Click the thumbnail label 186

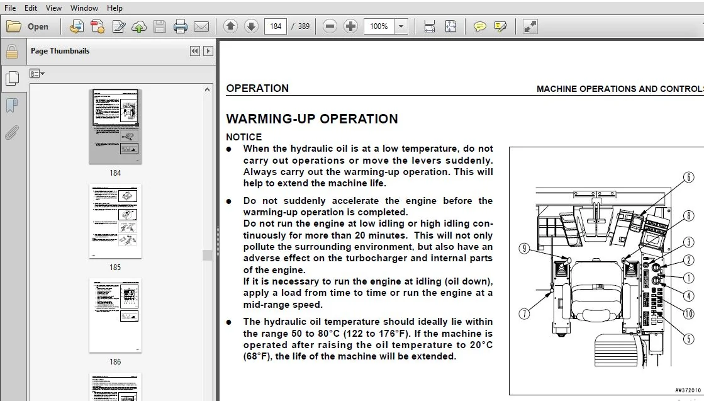pos(115,361)
